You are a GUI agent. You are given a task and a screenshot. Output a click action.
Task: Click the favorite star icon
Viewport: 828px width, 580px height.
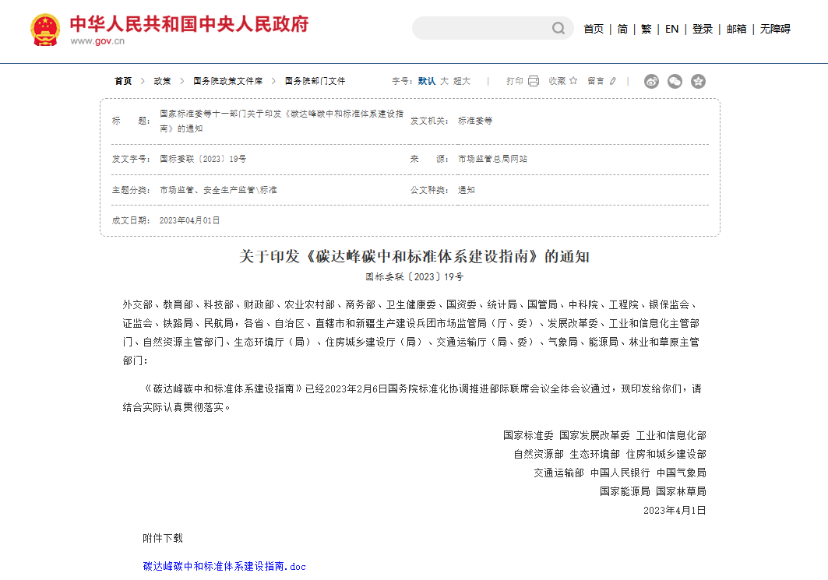coord(573,80)
